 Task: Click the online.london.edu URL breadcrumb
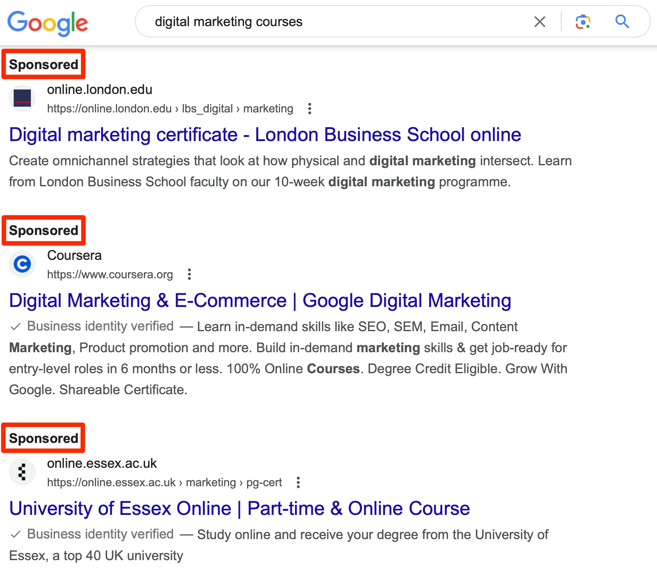170,109
